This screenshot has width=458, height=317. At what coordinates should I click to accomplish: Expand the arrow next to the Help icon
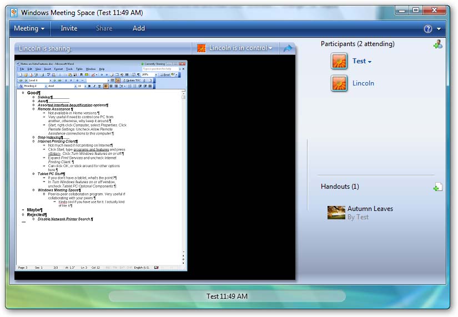pos(439,29)
